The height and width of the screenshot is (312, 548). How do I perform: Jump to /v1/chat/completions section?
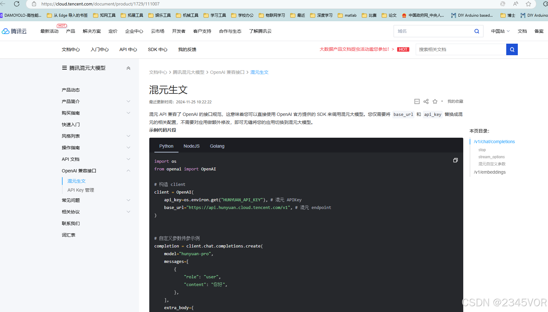pyautogui.click(x=494, y=142)
